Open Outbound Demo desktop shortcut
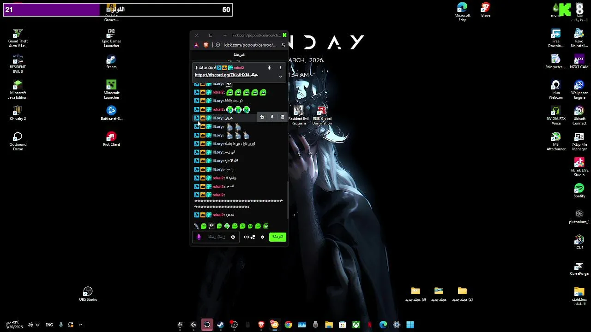 point(18,142)
